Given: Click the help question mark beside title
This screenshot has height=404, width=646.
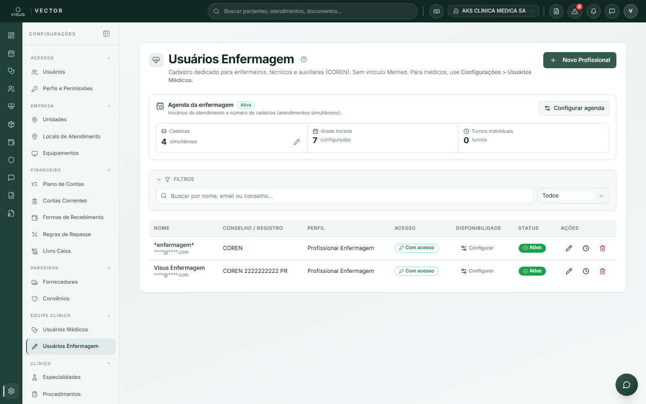Looking at the screenshot, I should click(304, 59).
